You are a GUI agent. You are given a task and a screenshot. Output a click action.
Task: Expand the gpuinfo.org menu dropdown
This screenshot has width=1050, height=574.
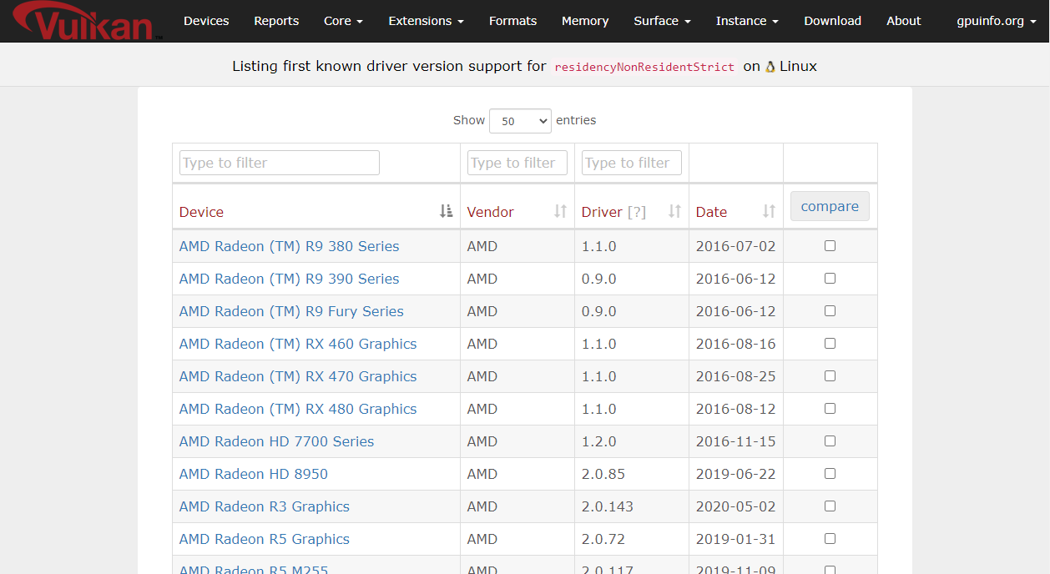pos(997,21)
